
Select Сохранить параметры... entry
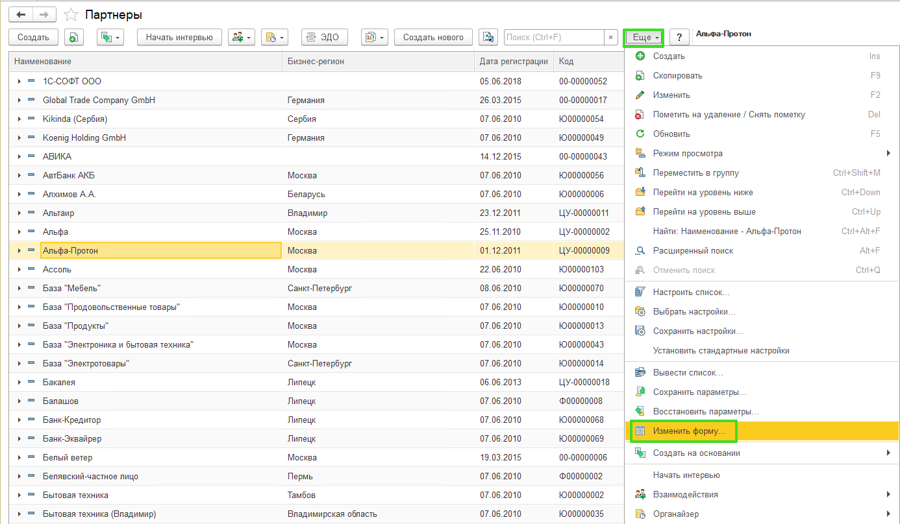click(x=761, y=392)
